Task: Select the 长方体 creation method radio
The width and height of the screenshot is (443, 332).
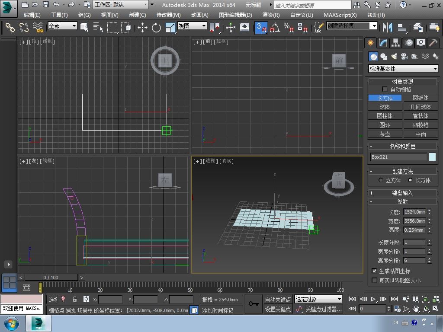Action: coord(410,180)
